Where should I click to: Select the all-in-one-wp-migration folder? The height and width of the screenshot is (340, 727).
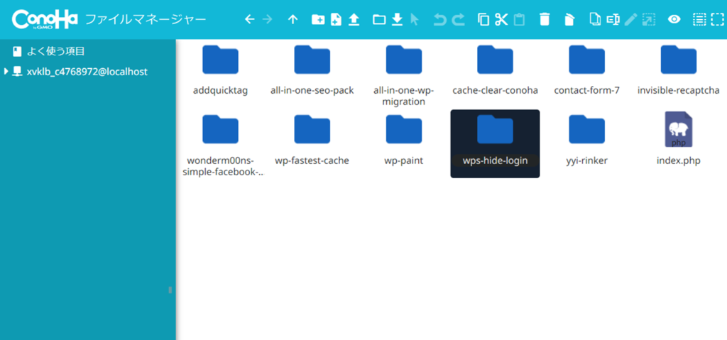(x=404, y=76)
